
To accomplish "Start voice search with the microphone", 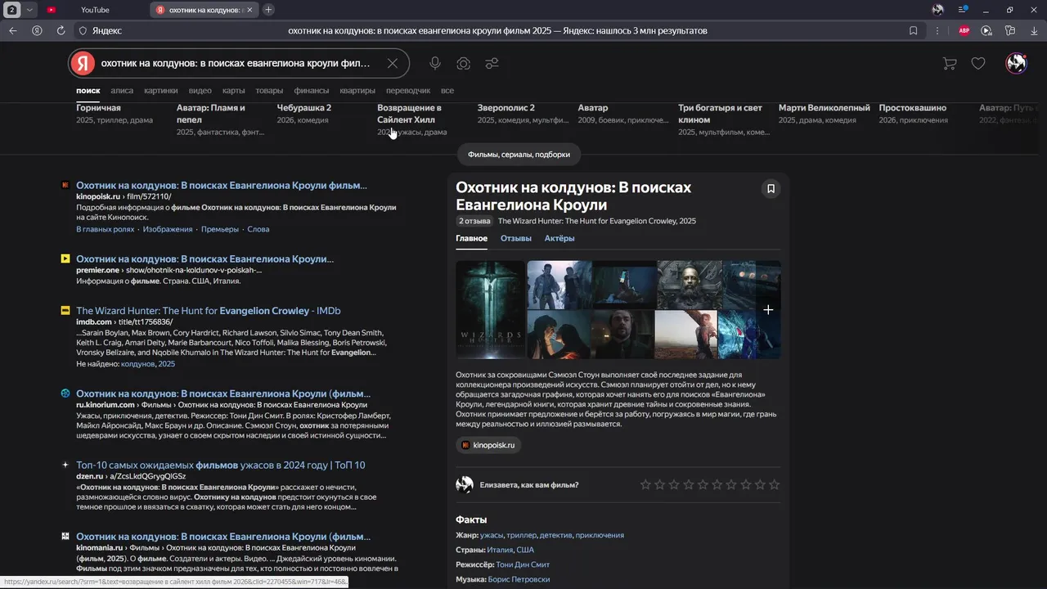I will [x=435, y=63].
